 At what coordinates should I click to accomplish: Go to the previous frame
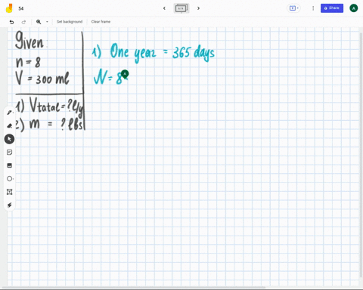coord(164,8)
